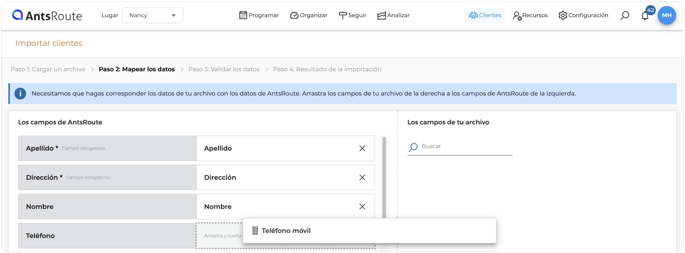The height and width of the screenshot is (253, 685).
Task: Open the Programar menu
Action: 259,15
